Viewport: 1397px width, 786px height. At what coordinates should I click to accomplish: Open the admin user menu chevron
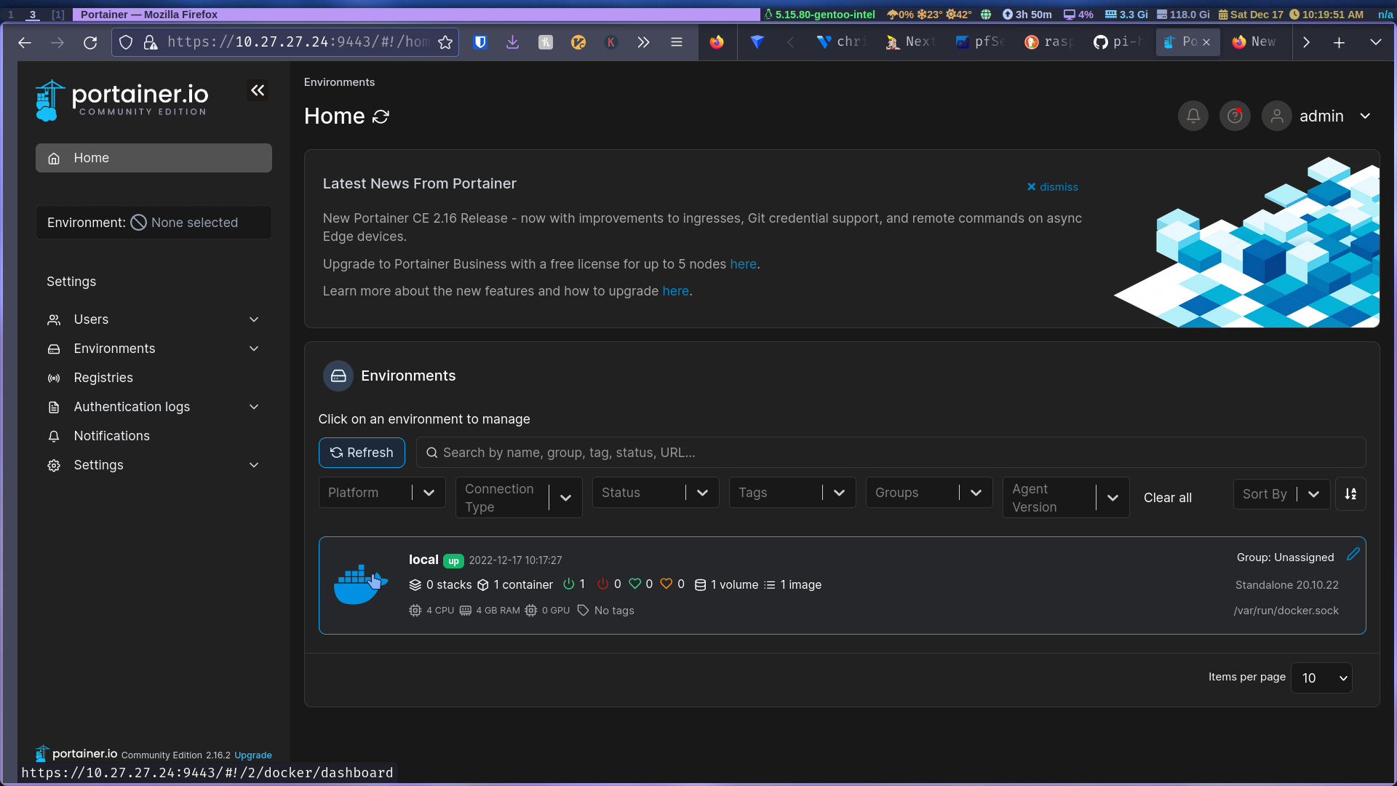(x=1365, y=116)
